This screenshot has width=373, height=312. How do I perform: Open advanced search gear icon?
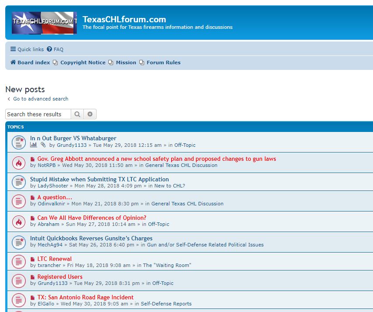point(90,114)
